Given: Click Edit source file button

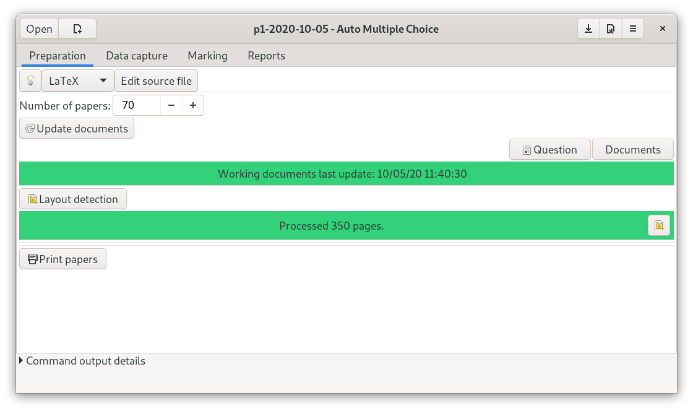Looking at the screenshot, I should tap(156, 81).
